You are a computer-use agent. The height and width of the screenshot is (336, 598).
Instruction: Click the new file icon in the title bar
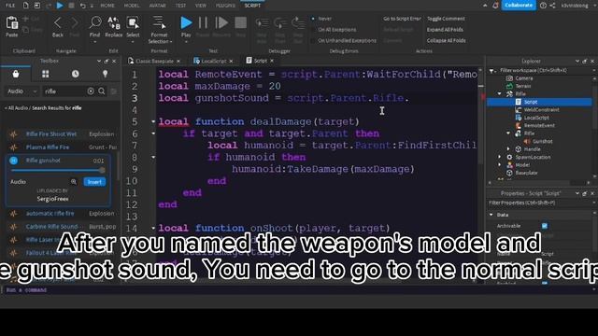click(x=25, y=6)
